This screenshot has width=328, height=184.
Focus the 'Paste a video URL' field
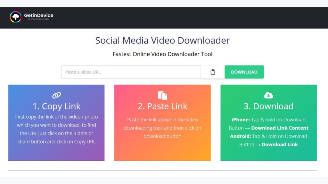[x=131, y=72]
